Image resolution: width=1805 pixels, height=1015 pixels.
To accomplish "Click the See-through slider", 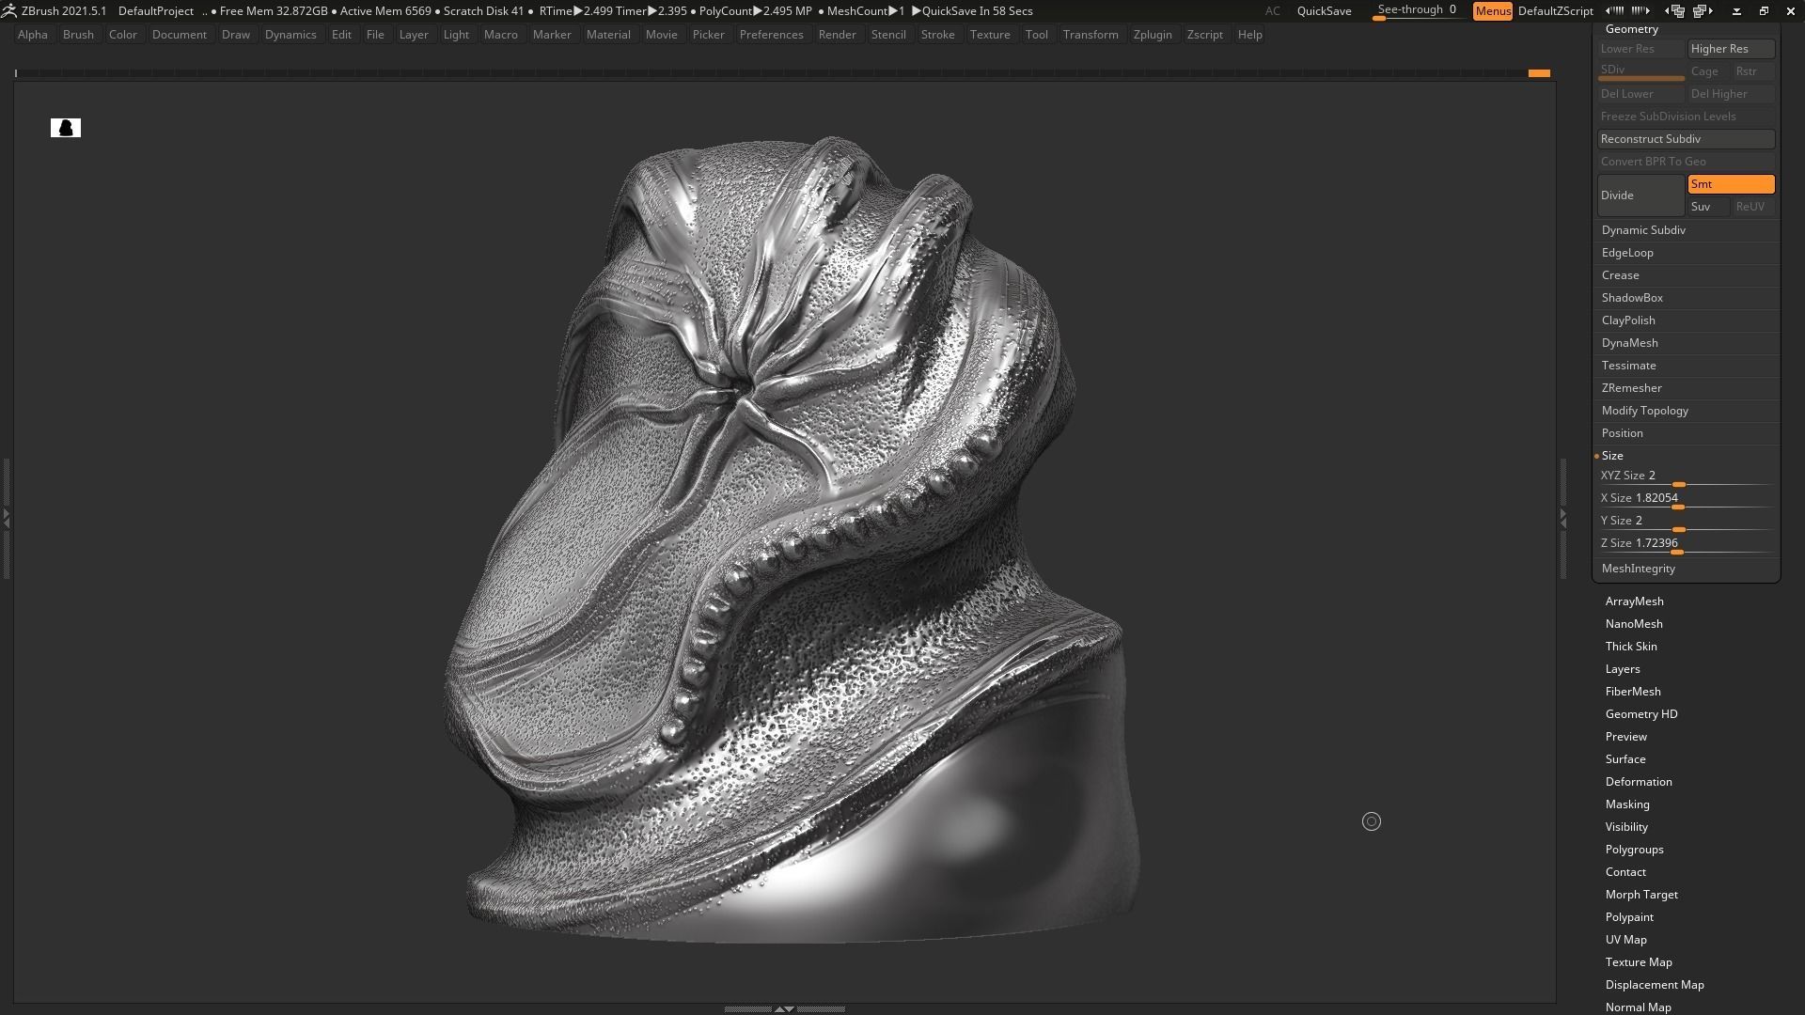I will point(1417,11).
